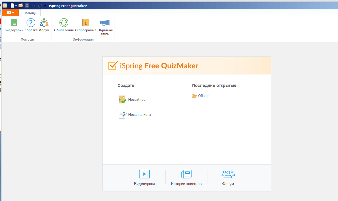
Task: Click the iSpring app icon in title bar
Action: 5,6
